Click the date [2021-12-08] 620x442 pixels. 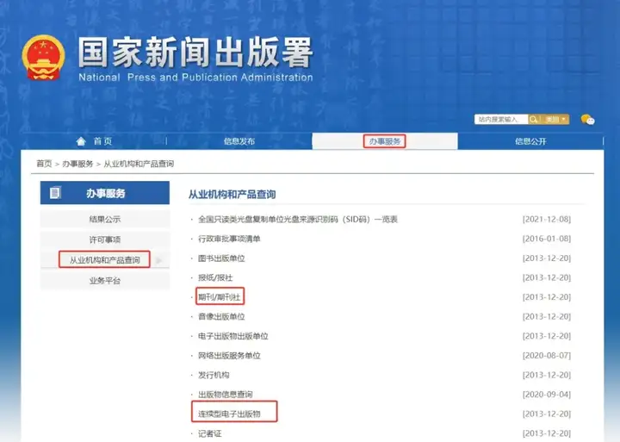(547, 219)
